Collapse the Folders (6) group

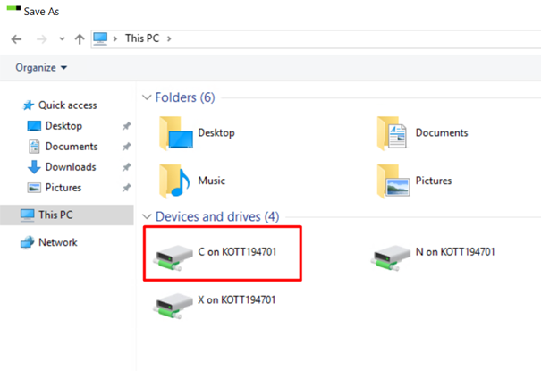pyautogui.click(x=147, y=97)
